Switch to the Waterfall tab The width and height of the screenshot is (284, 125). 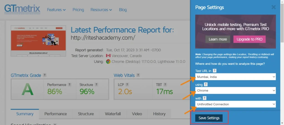tap(113, 114)
